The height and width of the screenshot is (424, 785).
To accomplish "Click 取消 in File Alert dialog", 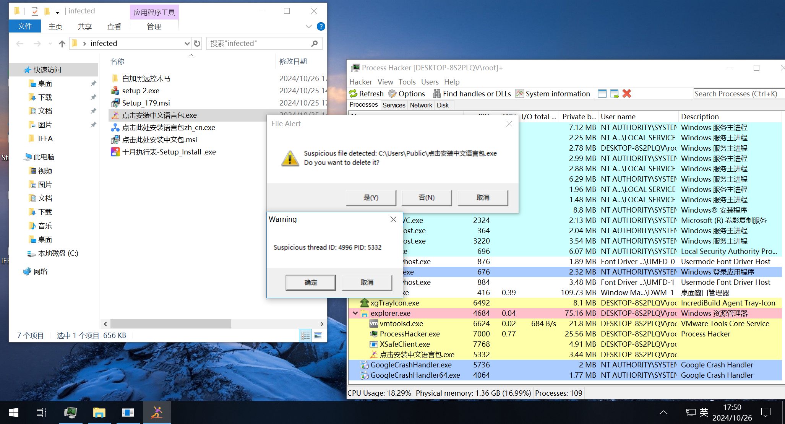I will click(483, 198).
